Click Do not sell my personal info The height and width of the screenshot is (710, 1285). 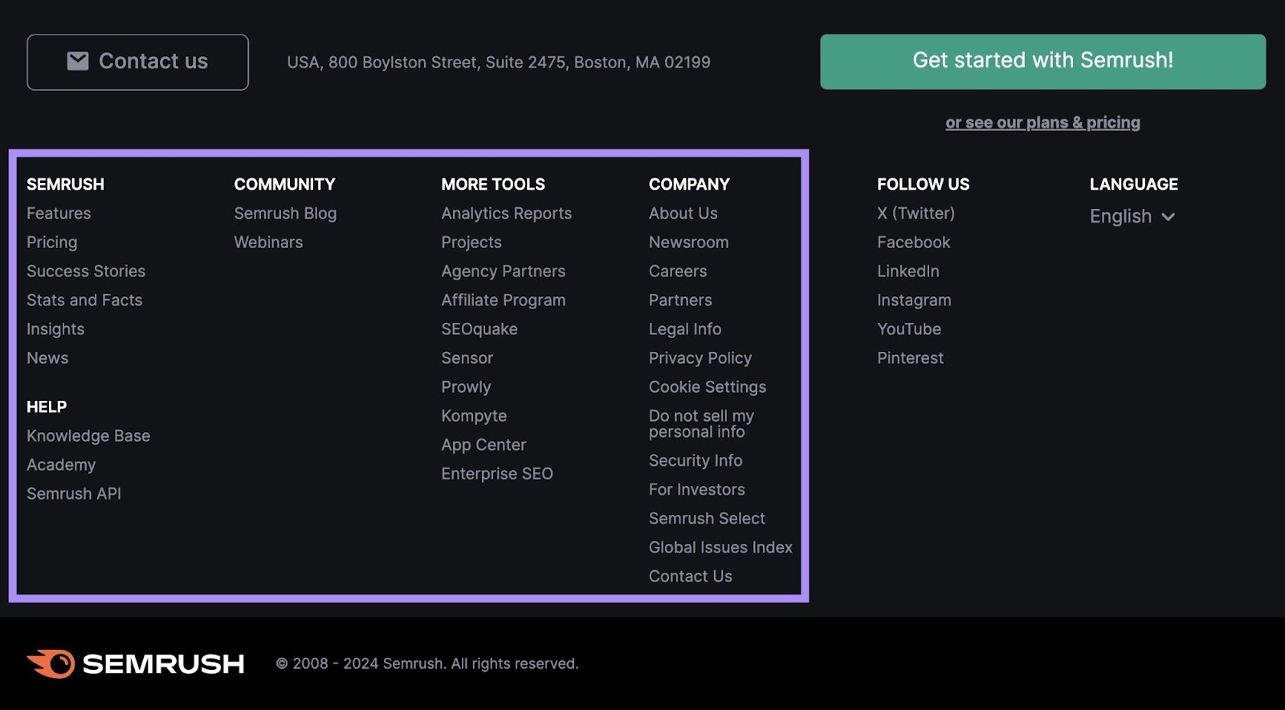coord(701,423)
